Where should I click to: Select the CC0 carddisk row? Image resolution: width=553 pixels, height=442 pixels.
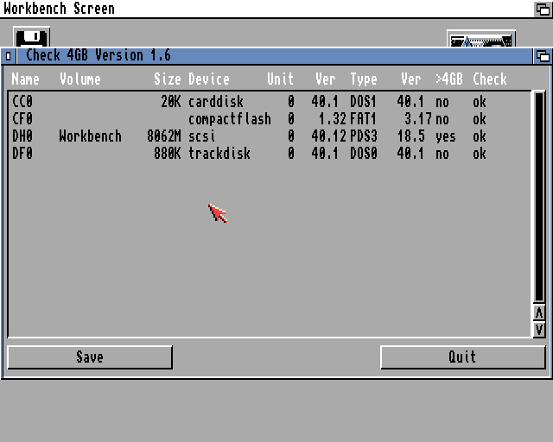coord(259,102)
